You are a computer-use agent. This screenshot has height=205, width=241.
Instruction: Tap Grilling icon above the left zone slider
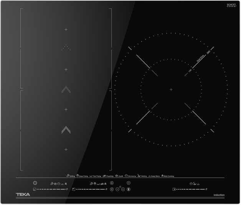point(52,184)
